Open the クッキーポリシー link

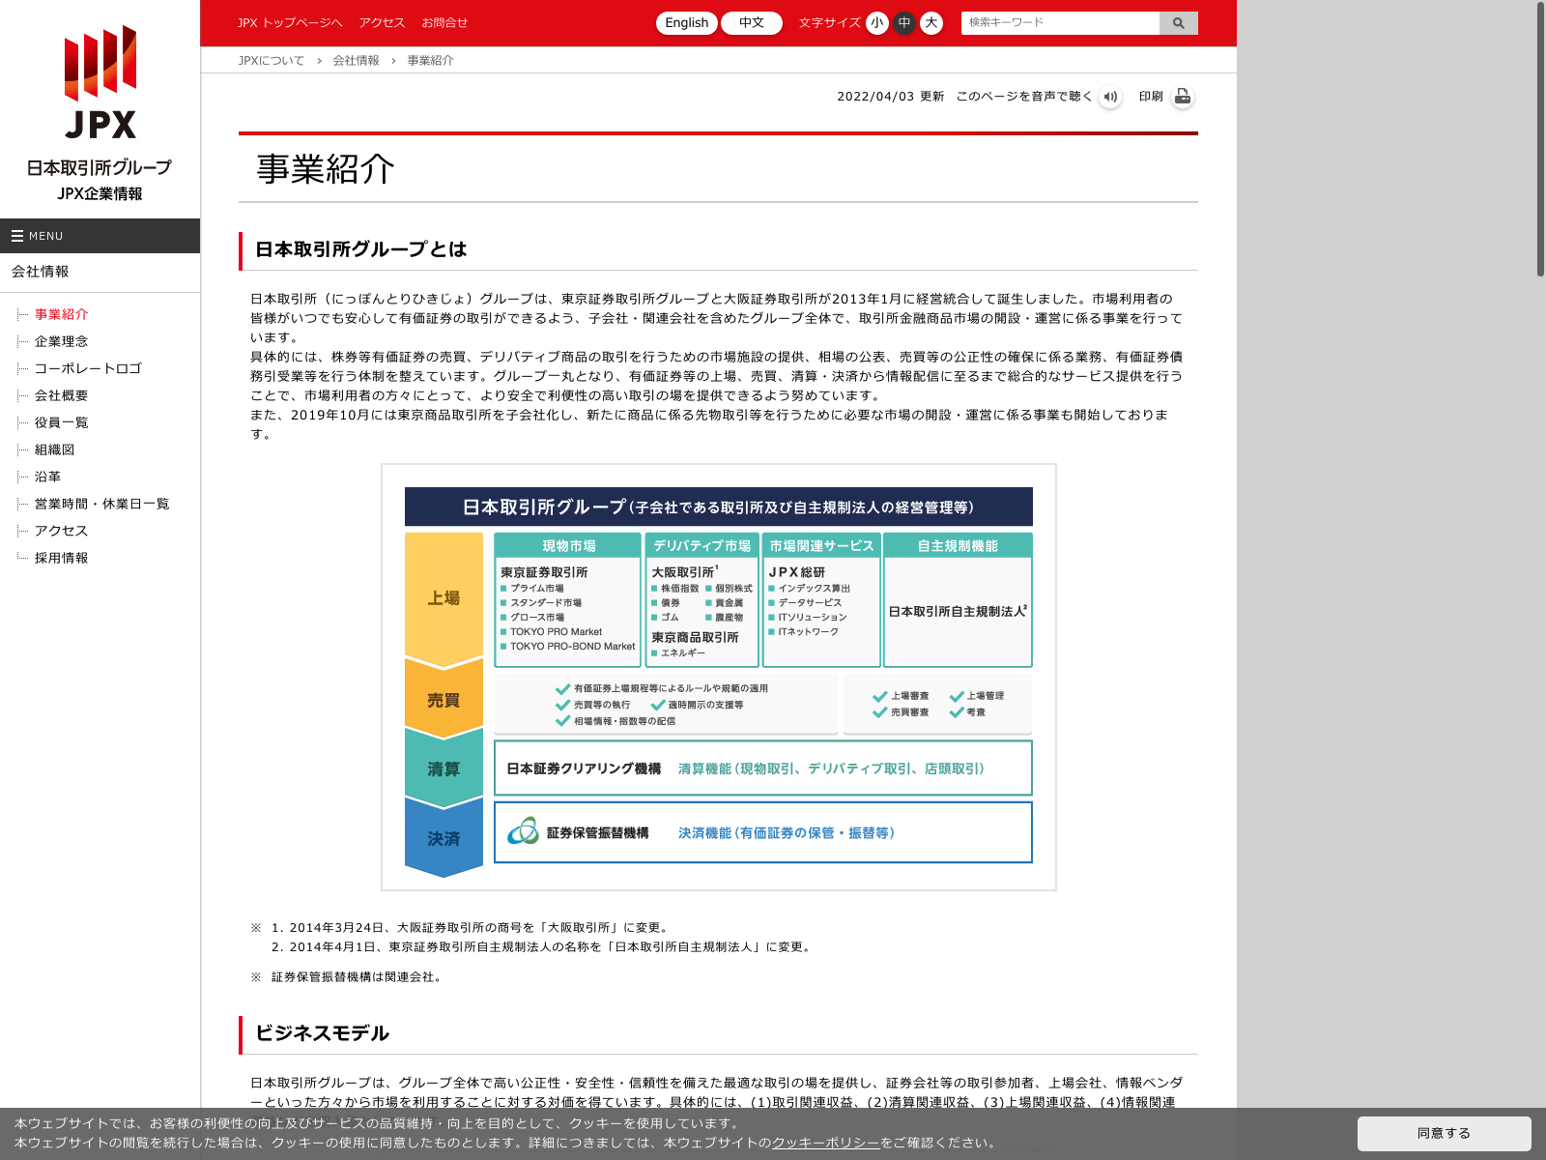click(x=825, y=1143)
